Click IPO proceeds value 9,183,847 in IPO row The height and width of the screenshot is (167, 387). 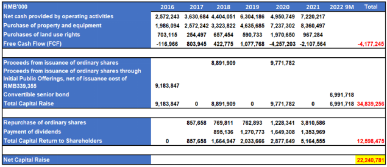167,86
